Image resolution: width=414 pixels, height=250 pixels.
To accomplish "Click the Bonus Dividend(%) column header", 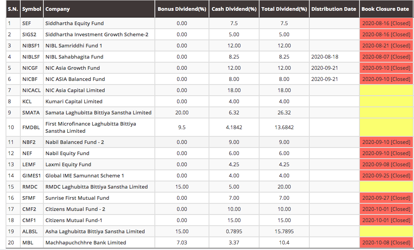I will coord(182,9).
